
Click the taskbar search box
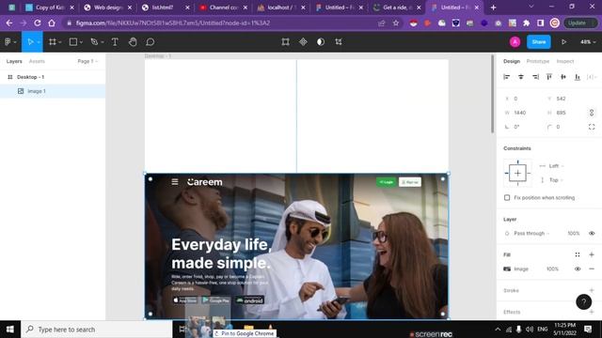click(x=97, y=330)
